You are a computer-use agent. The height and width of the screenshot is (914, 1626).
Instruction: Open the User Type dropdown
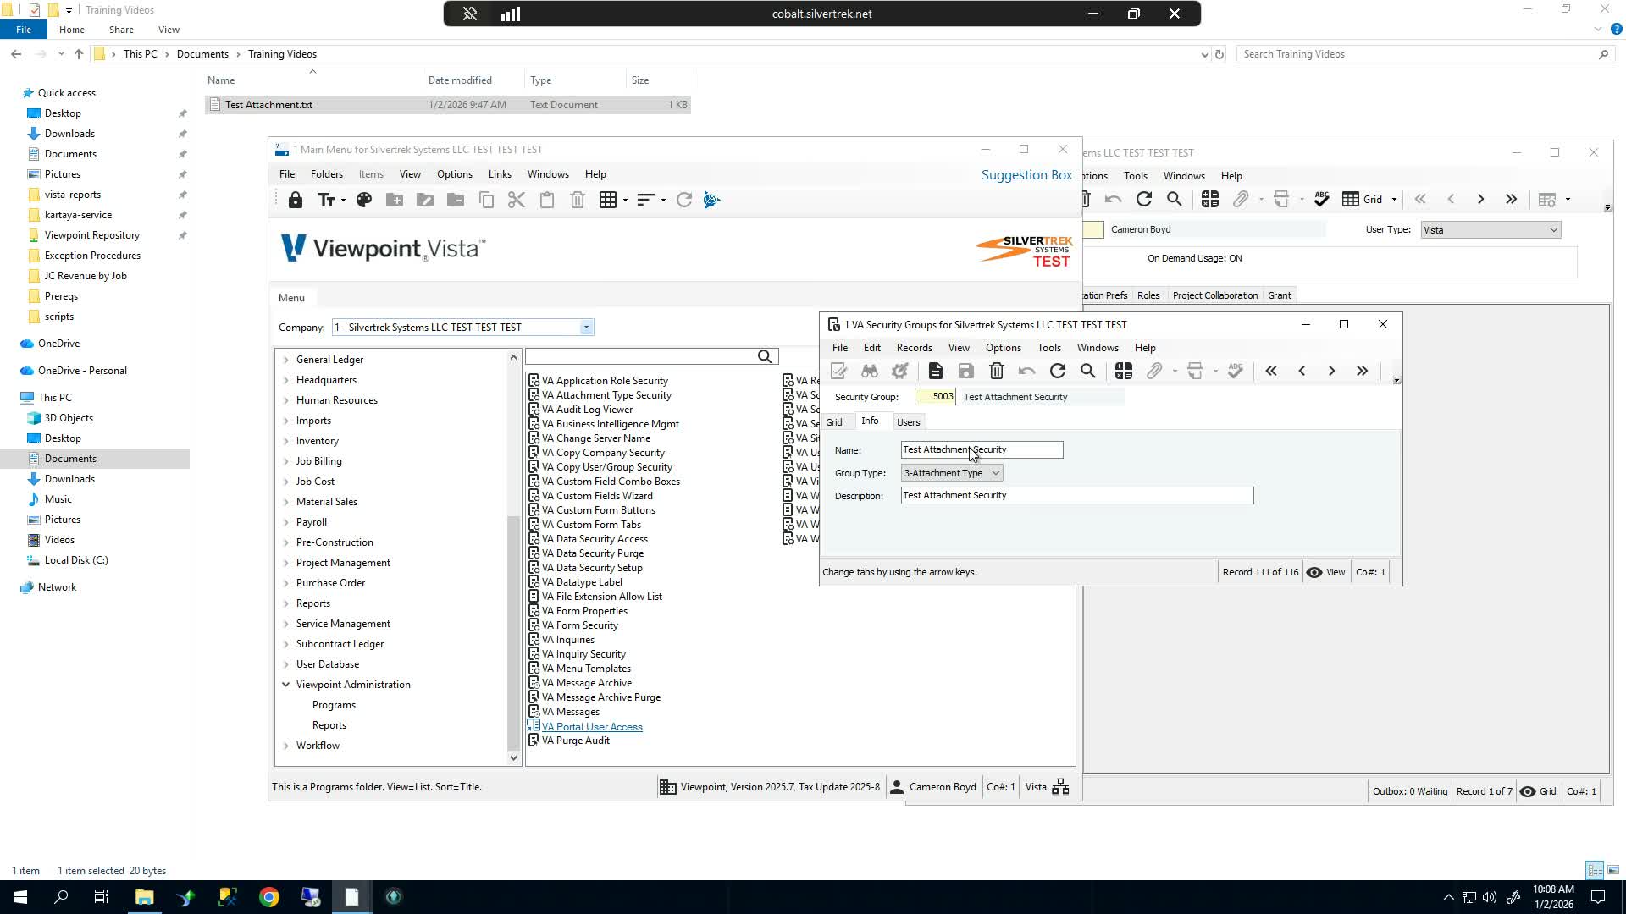[1554, 230]
